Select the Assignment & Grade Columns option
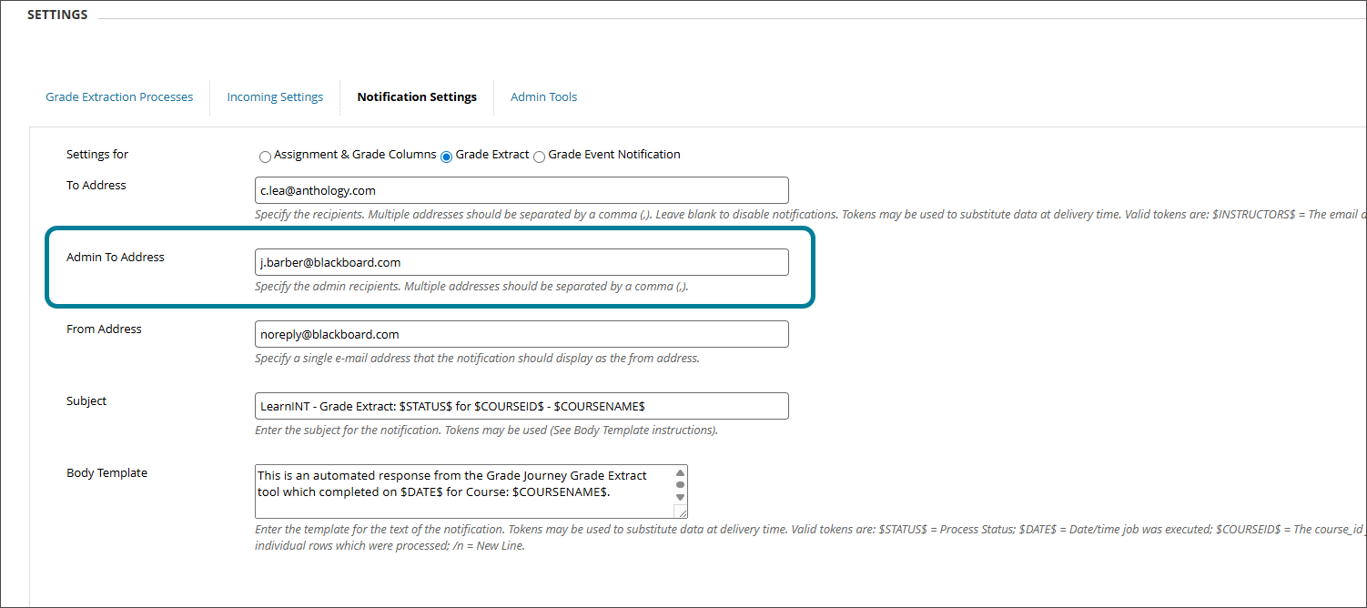 pyautogui.click(x=265, y=156)
